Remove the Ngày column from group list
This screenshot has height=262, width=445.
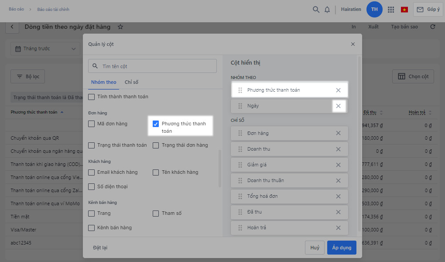(x=338, y=106)
